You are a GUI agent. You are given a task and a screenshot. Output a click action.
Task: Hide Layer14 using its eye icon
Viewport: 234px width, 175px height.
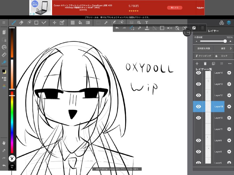point(199,73)
